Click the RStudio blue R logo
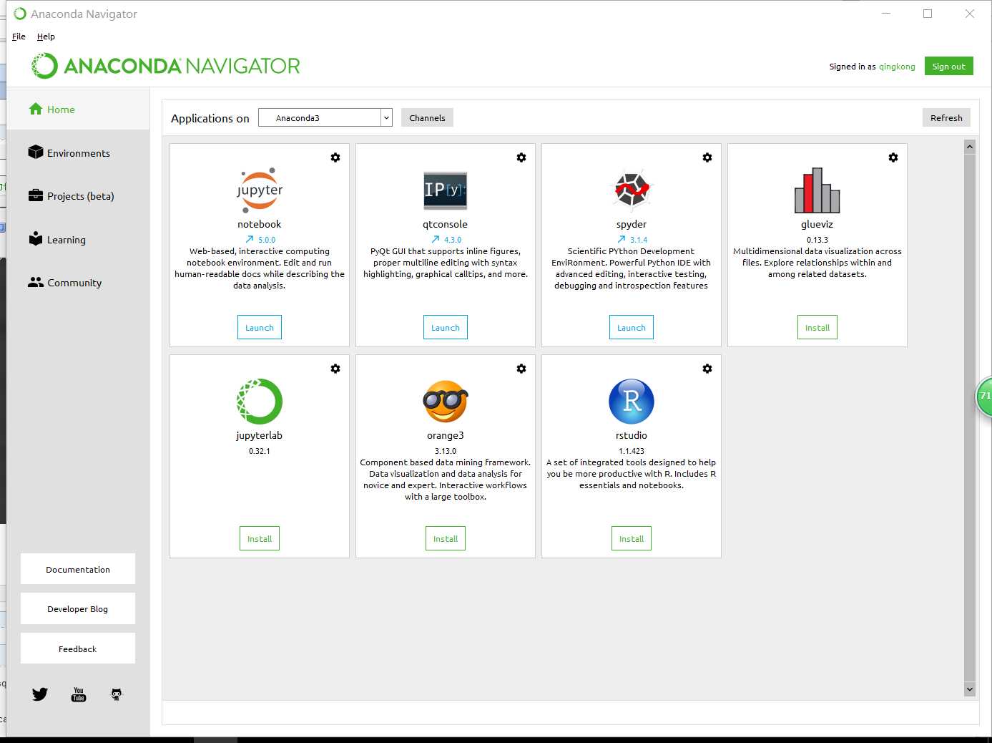 point(632,402)
